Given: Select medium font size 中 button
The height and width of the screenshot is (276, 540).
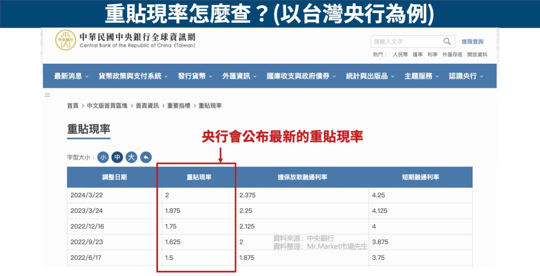Looking at the screenshot, I should point(117,157).
